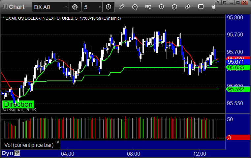This screenshot has width=251, height=158.
Task: Click the green 95.655 price marker
Action: pyautogui.click(x=238, y=67)
